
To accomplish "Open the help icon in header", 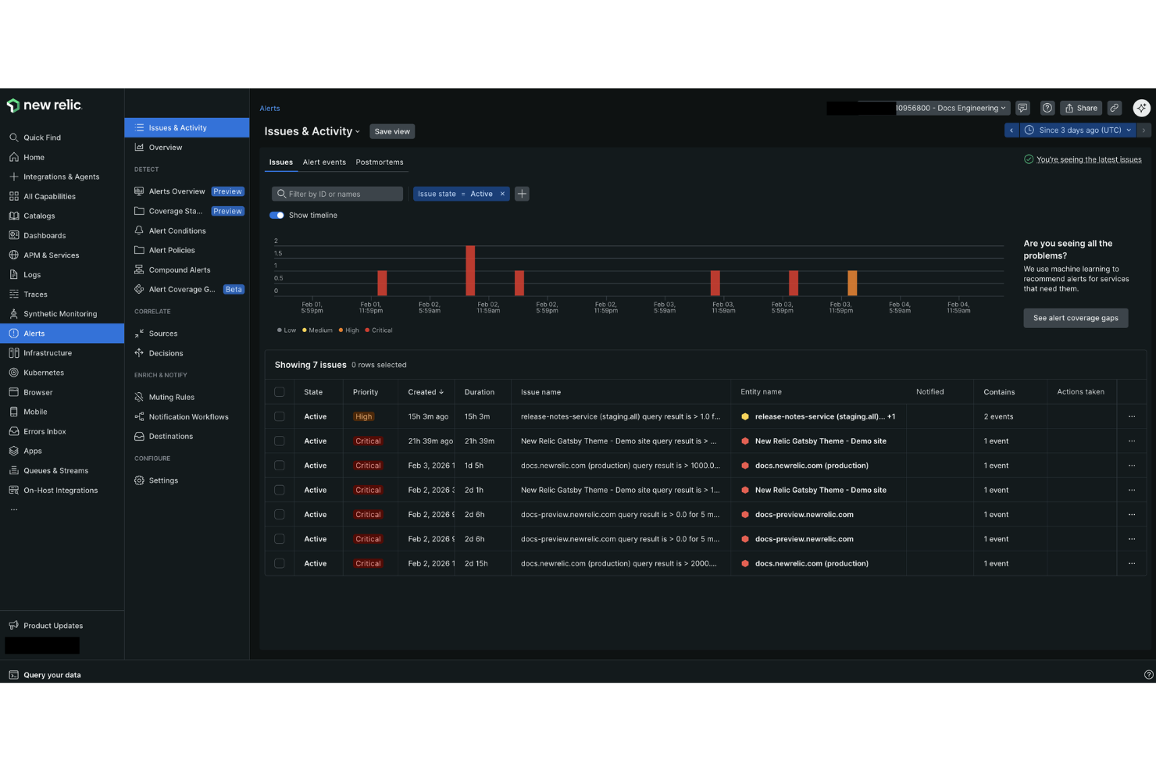I will coord(1047,108).
